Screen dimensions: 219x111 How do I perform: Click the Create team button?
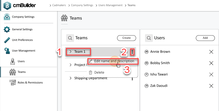[x=127, y=38]
